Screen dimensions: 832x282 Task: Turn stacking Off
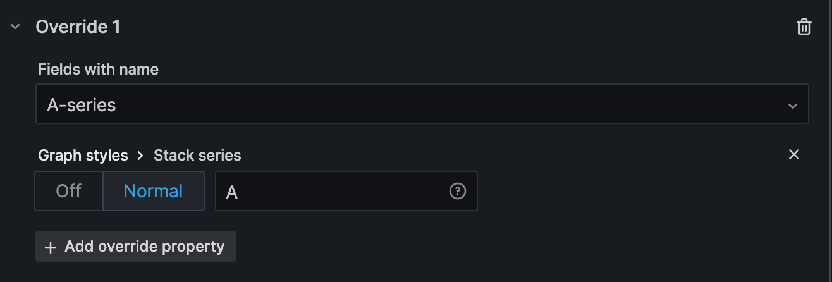68,191
